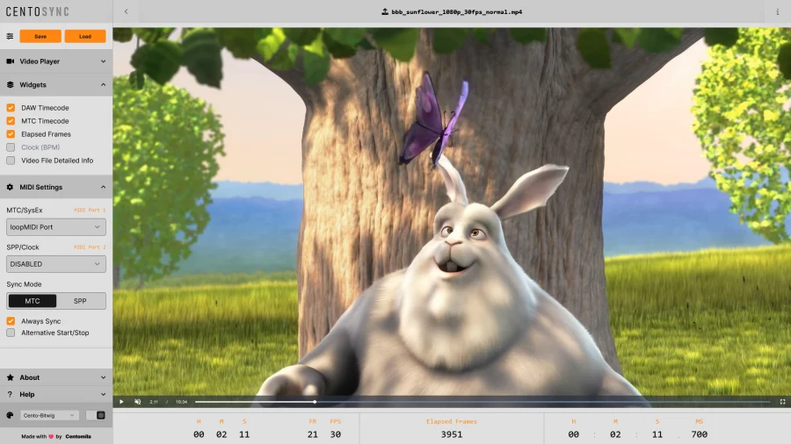The height and width of the screenshot is (444, 791).
Task: Select MTC sync mode
Action: [x=33, y=301]
